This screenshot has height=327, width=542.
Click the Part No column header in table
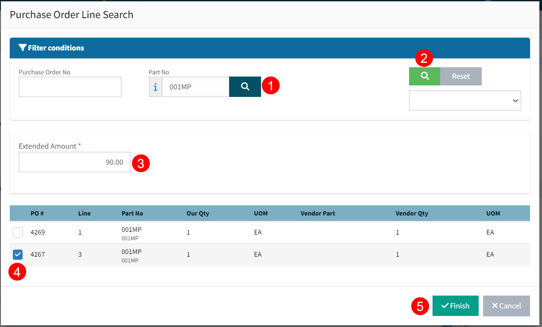(x=132, y=213)
